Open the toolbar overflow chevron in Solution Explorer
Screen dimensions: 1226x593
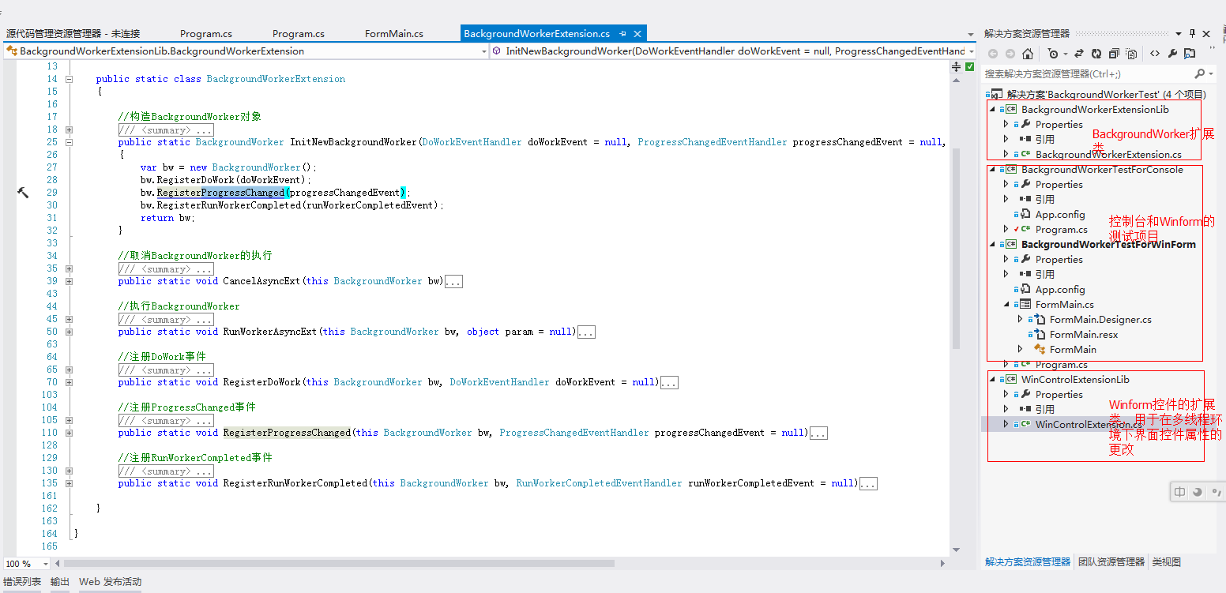(1212, 47)
